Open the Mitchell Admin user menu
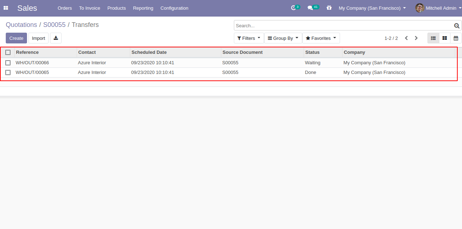 pyautogui.click(x=438, y=8)
